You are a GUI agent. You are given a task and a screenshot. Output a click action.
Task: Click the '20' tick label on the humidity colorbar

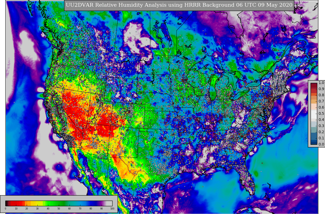pos(27,209)
